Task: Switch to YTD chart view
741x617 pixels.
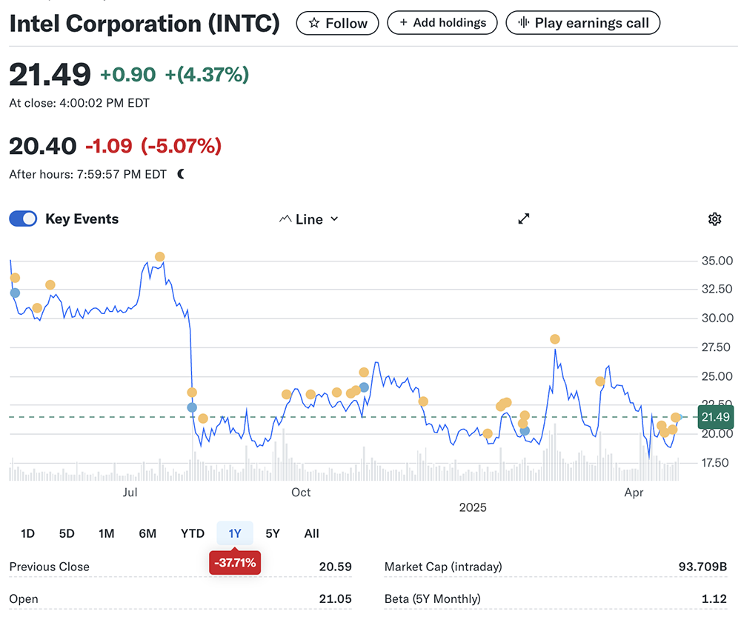Action: click(193, 533)
